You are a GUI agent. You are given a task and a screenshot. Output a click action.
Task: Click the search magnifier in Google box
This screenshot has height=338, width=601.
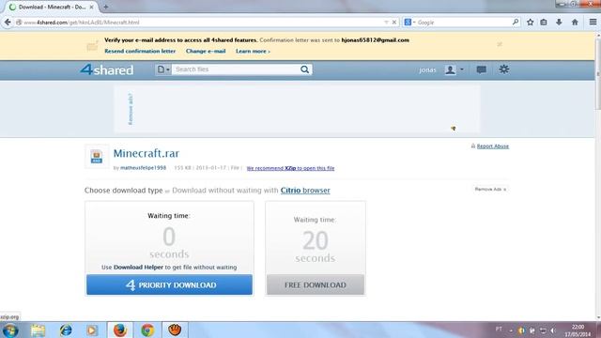pyautogui.click(x=516, y=23)
